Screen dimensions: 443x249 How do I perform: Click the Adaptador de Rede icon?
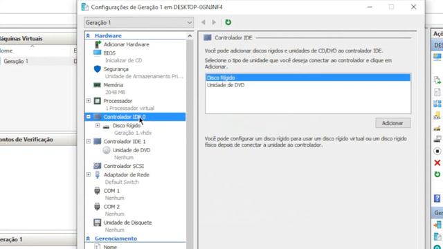click(97, 175)
